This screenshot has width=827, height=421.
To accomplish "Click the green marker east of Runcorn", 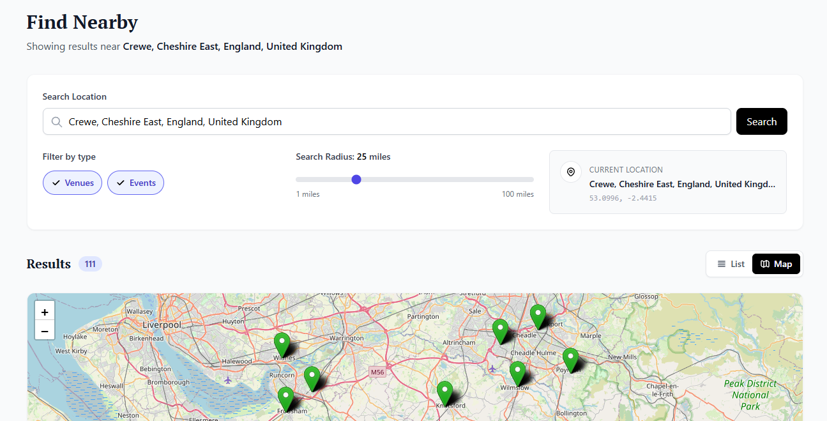I will [312, 379].
